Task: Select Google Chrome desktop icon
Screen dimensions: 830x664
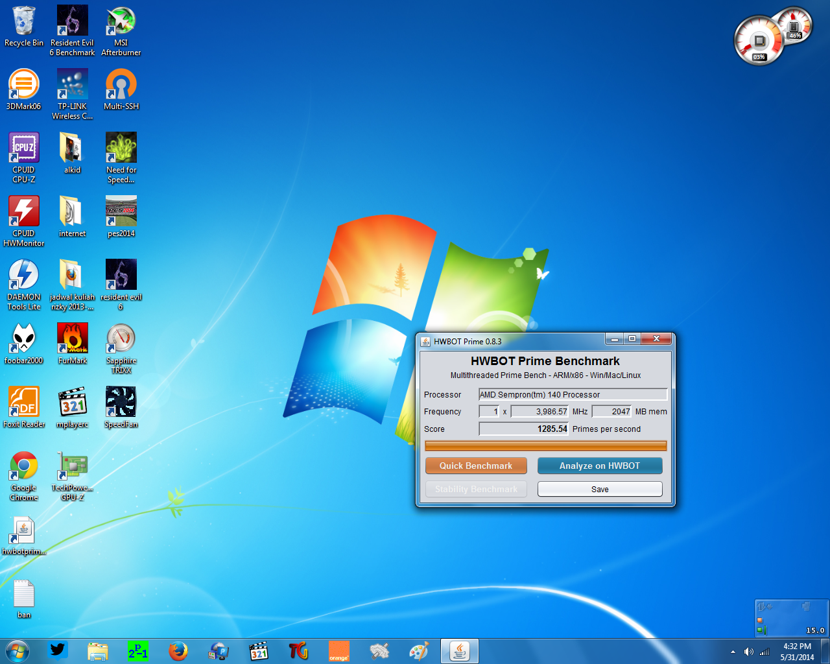Action: tap(24, 475)
